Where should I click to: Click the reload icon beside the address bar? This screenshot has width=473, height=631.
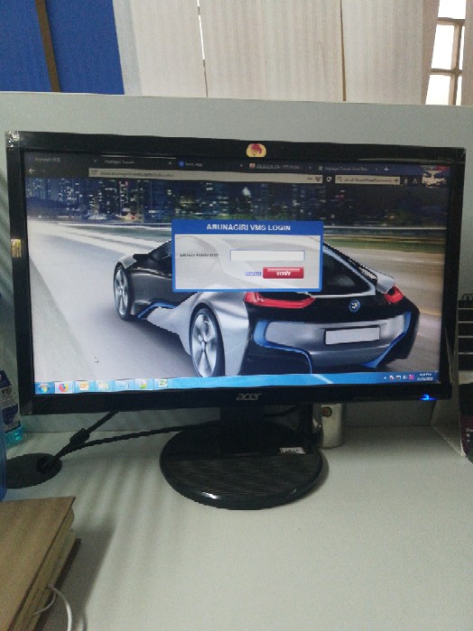(329, 178)
